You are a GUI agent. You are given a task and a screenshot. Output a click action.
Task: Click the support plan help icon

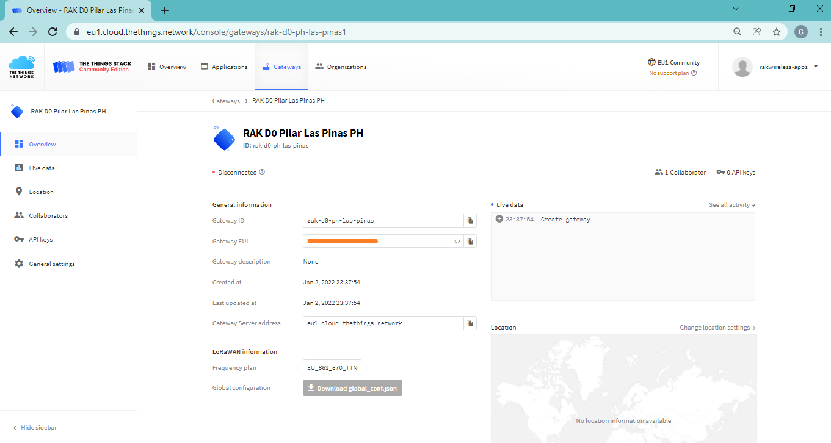coord(694,73)
